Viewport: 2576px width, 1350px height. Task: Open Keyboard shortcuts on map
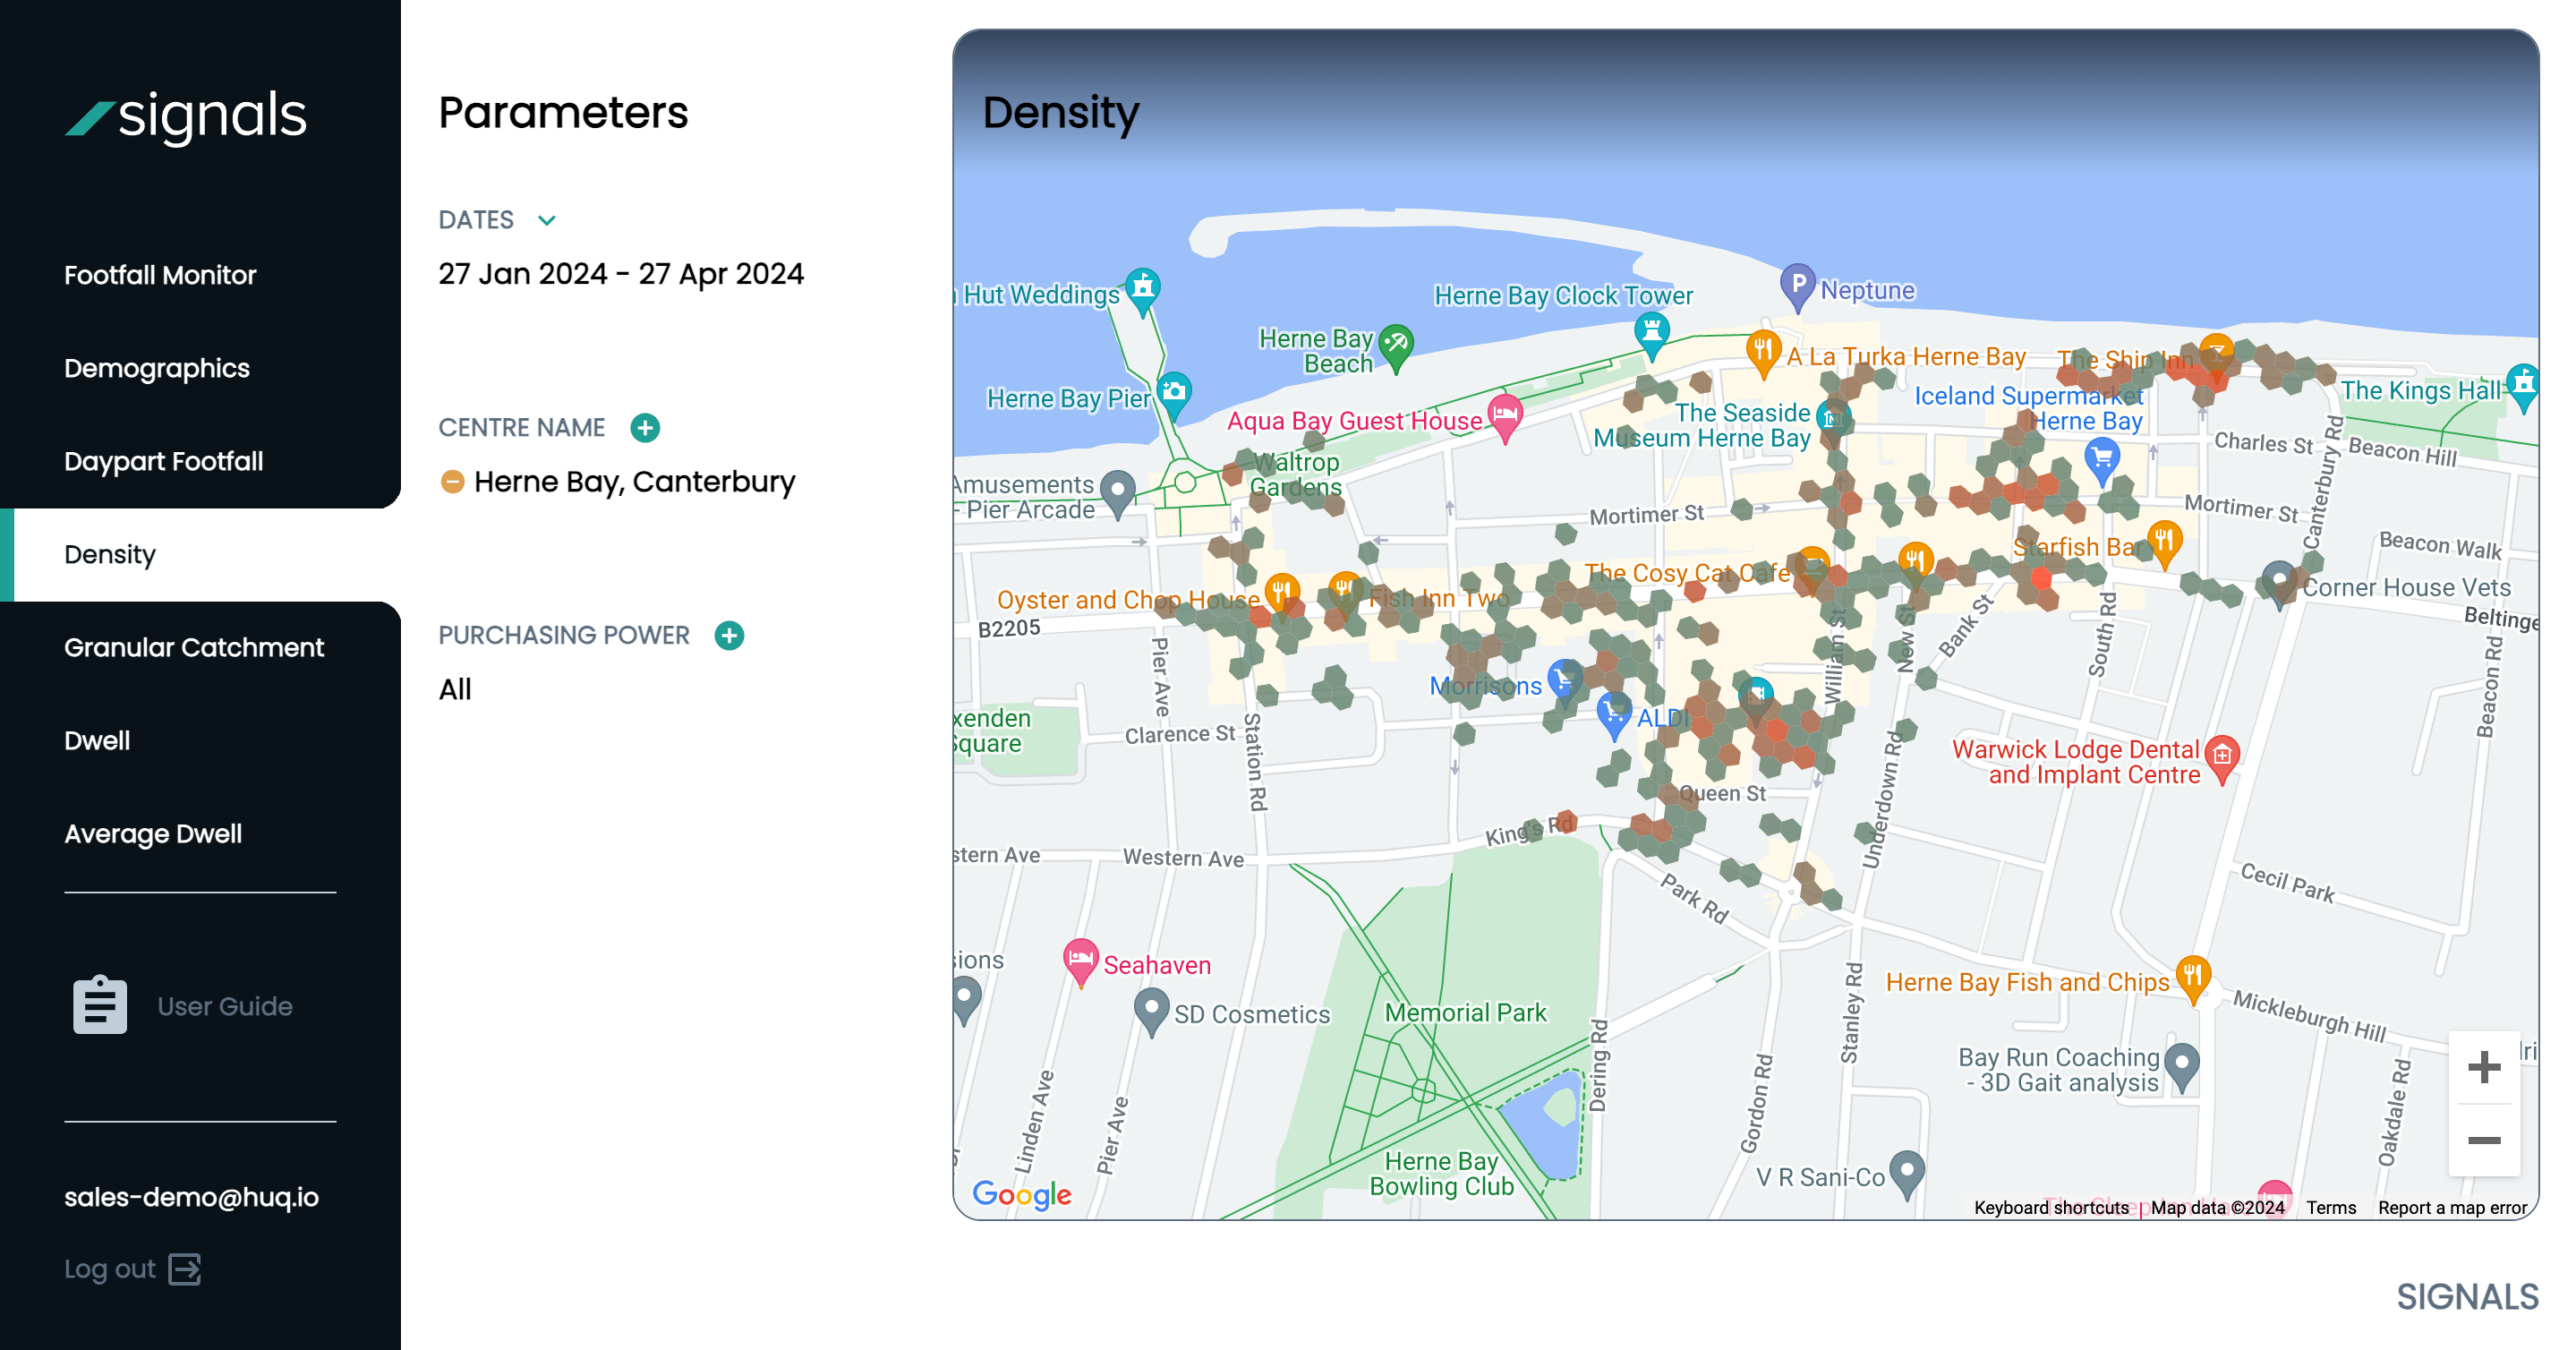tap(2051, 1208)
